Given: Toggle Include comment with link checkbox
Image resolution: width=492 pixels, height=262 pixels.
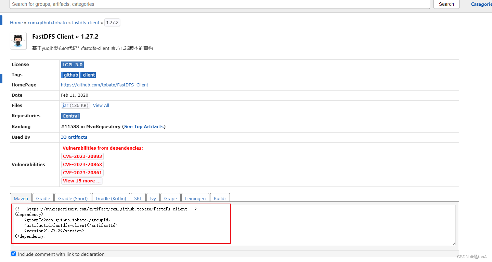Looking at the screenshot, I should (14, 254).
